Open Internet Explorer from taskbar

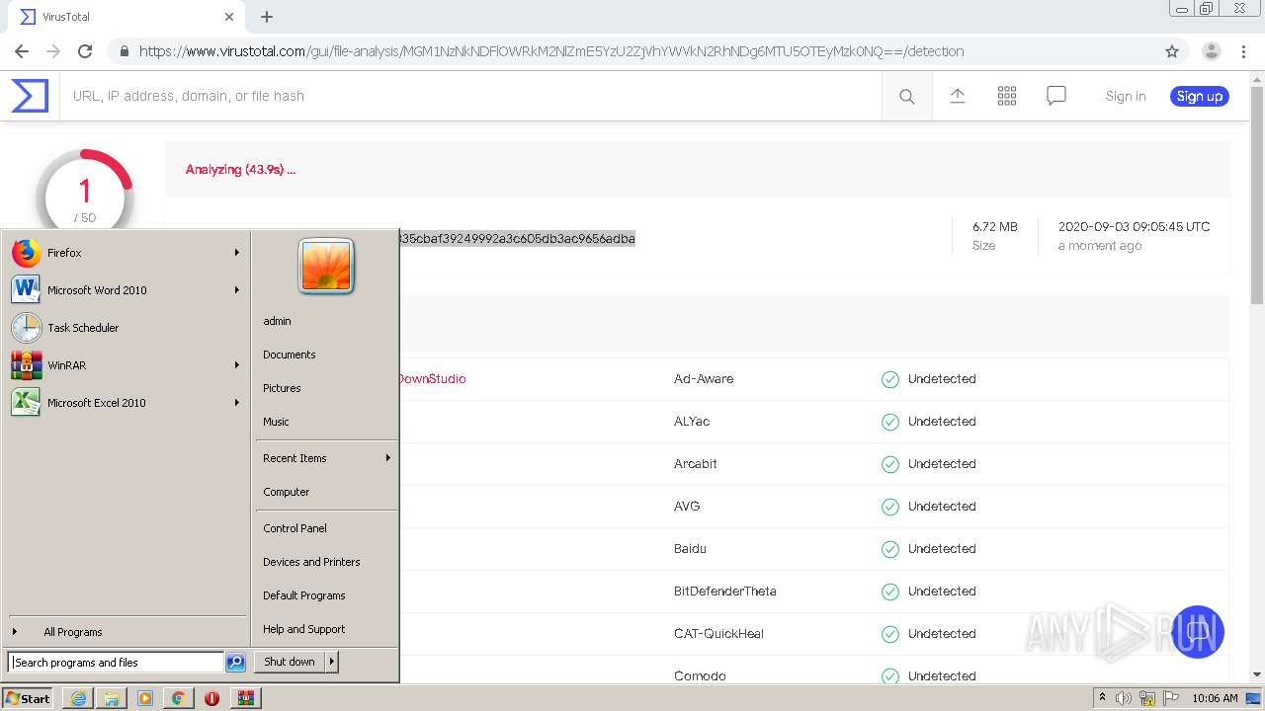(x=78, y=698)
